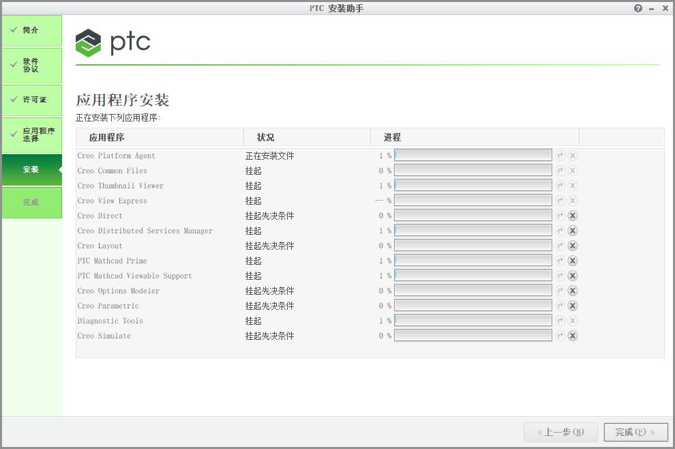The width and height of the screenshot is (675, 449).
Task: Click the 应用程序 column header
Action: (x=160, y=137)
